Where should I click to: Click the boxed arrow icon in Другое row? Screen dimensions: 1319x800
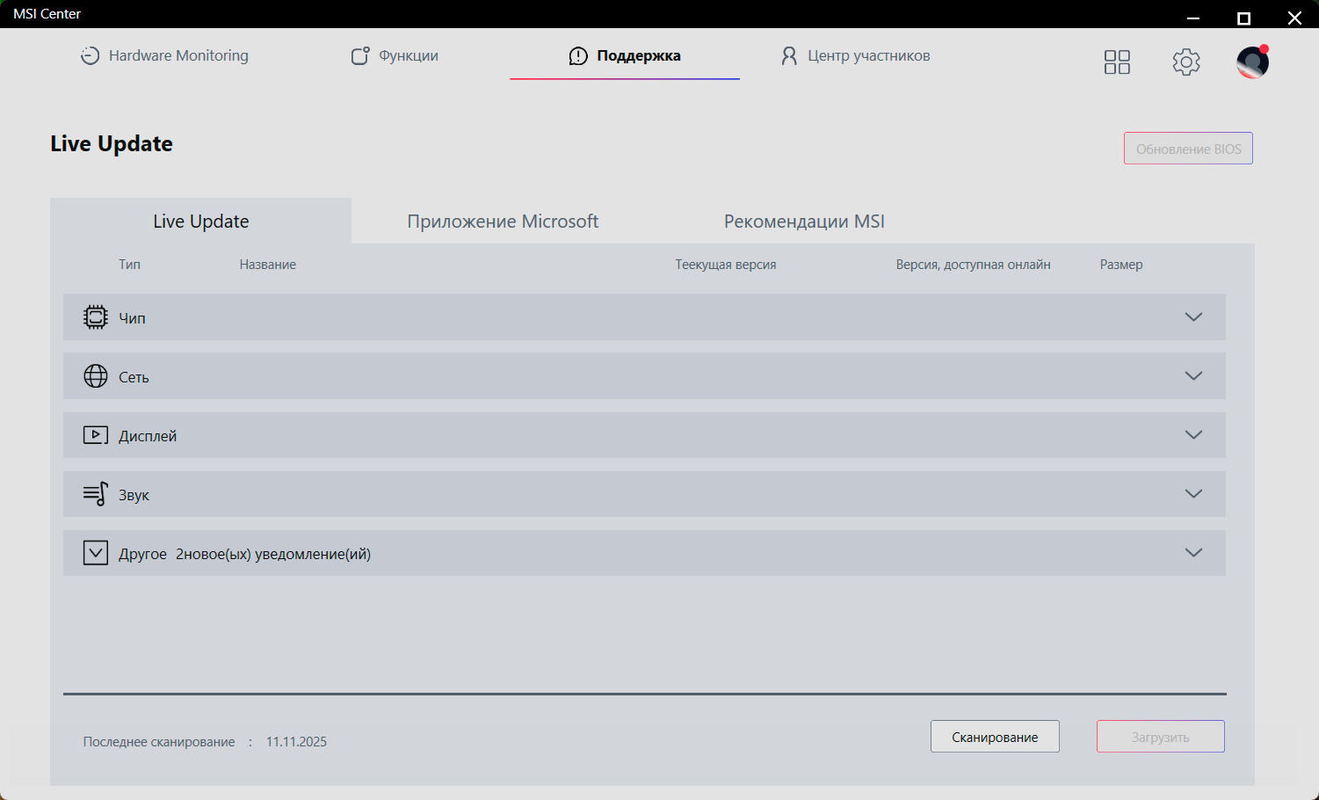(x=96, y=553)
